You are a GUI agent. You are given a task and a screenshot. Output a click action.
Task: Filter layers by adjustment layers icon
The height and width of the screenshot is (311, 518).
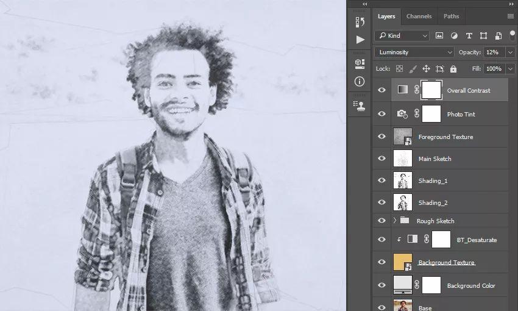click(x=454, y=36)
